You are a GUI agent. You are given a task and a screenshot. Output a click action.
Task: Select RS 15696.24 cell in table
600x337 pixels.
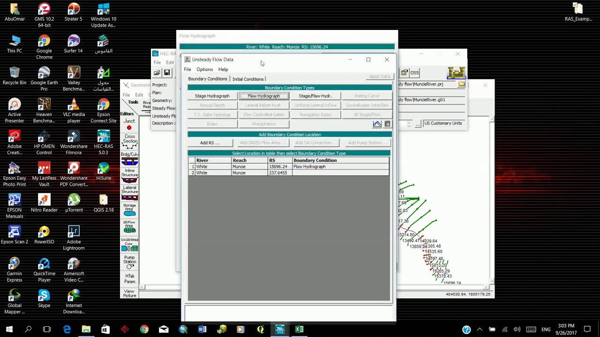pyautogui.click(x=280, y=167)
